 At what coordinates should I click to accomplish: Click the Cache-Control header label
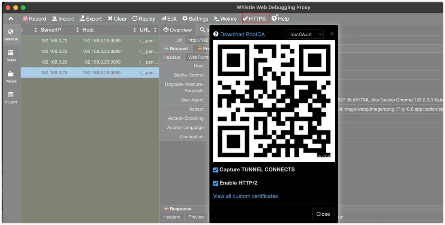point(189,75)
